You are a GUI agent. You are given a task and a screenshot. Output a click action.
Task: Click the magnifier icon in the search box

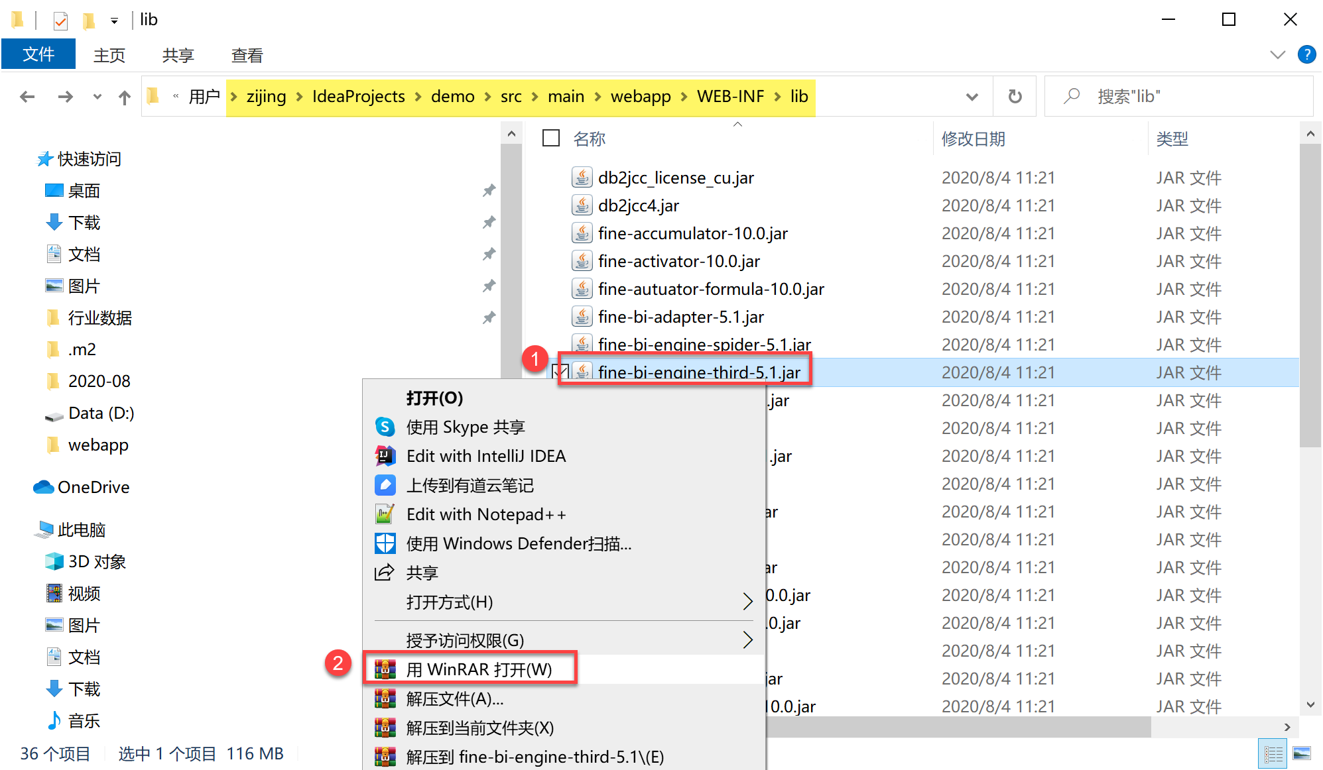(1072, 95)
